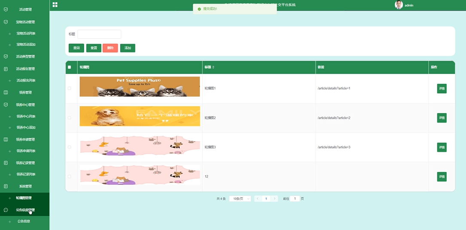Viewport: 466px width, 230px height.
Task: Tick the checkbox for row 轮播图1
Action: (69, 89)
